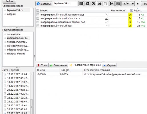Click the Выйти button
This screenshot has height=114, width=147.
click(x=9, y=1)
